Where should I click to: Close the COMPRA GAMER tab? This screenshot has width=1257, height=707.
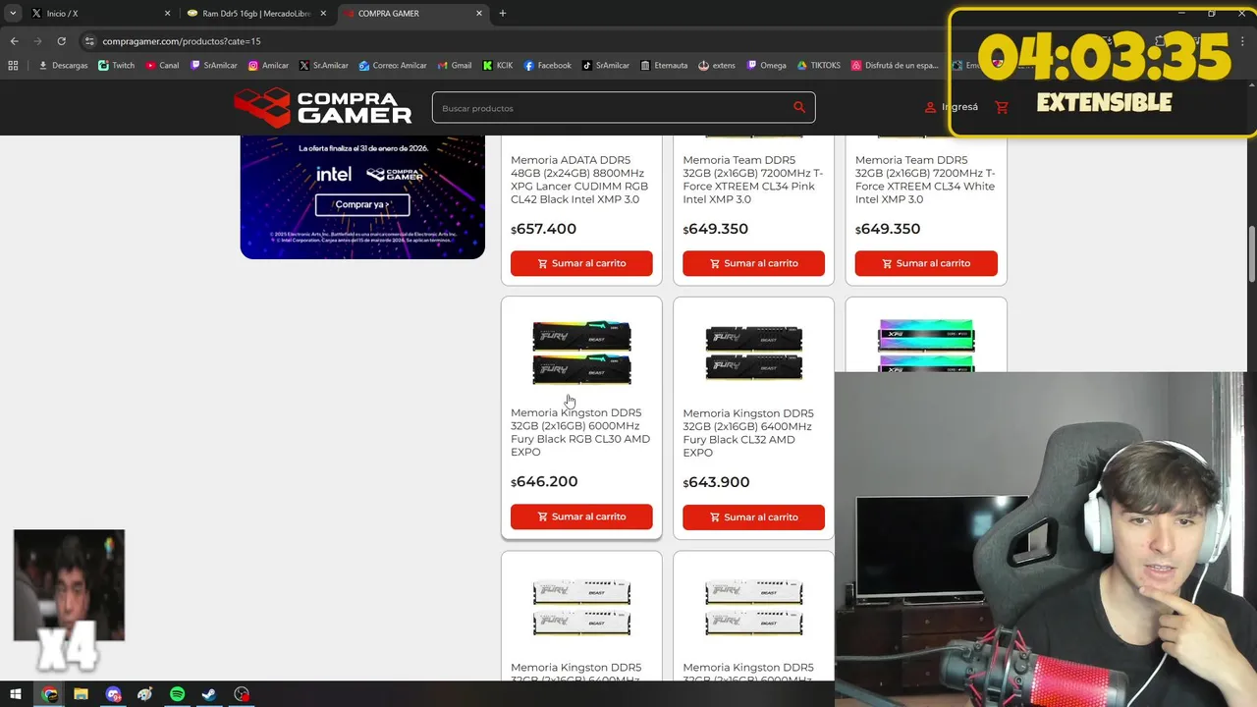(x=479, y=14)
